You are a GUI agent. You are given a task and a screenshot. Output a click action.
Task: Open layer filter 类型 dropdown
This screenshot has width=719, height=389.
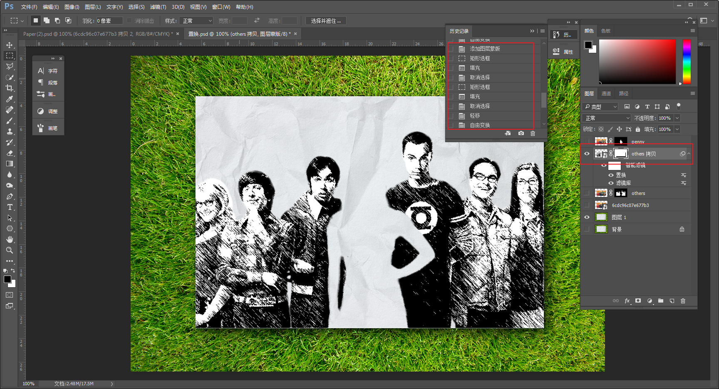tap(600, 107)
